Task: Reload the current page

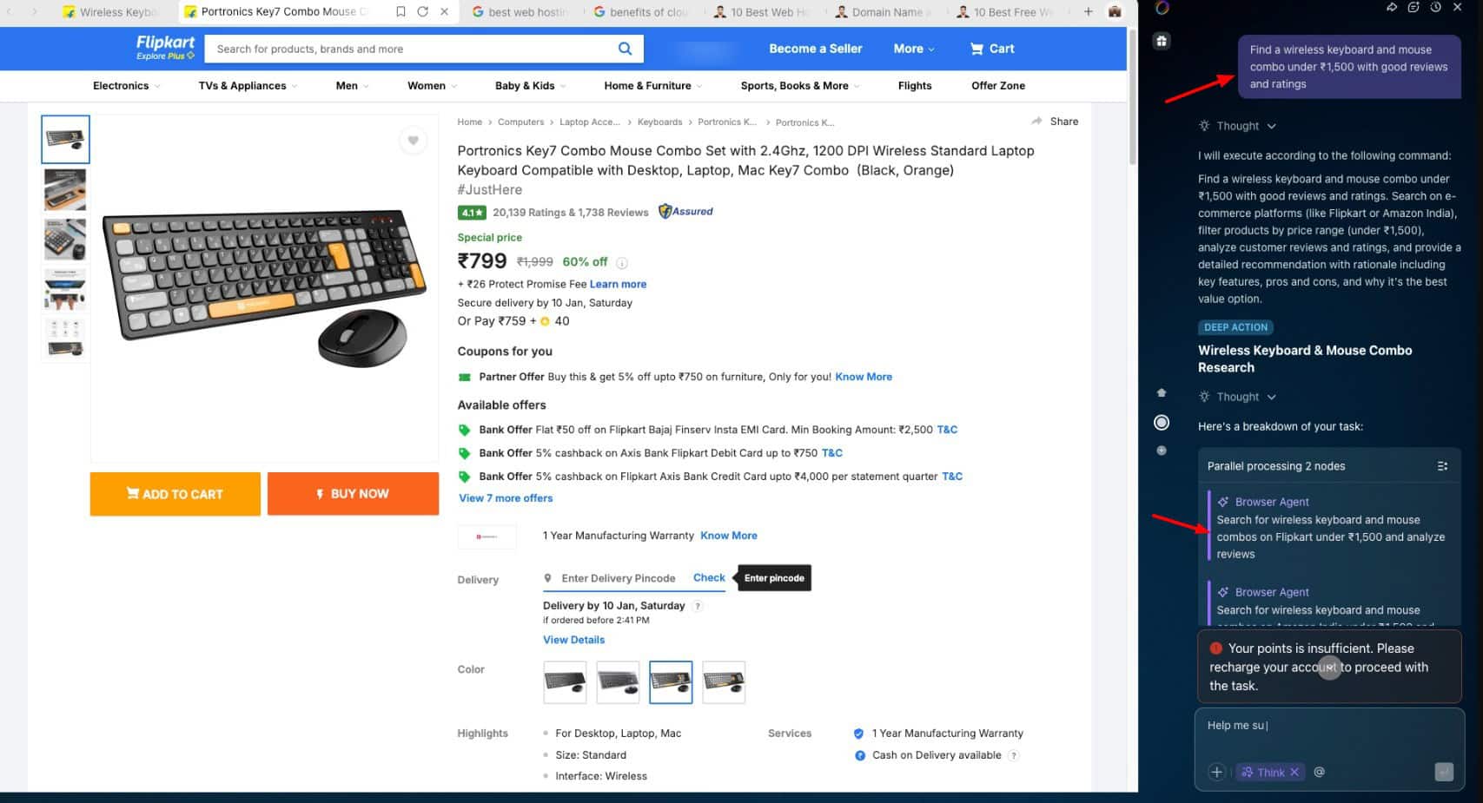Action: [422, 12]
